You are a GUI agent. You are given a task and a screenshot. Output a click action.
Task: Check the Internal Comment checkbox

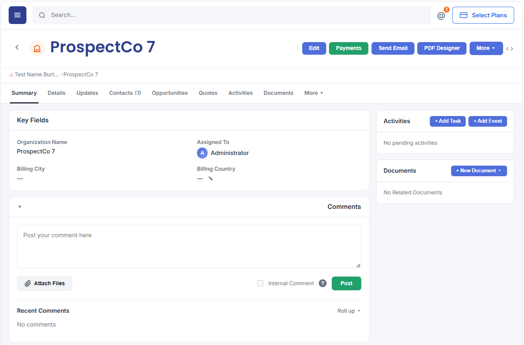(260, 283)
